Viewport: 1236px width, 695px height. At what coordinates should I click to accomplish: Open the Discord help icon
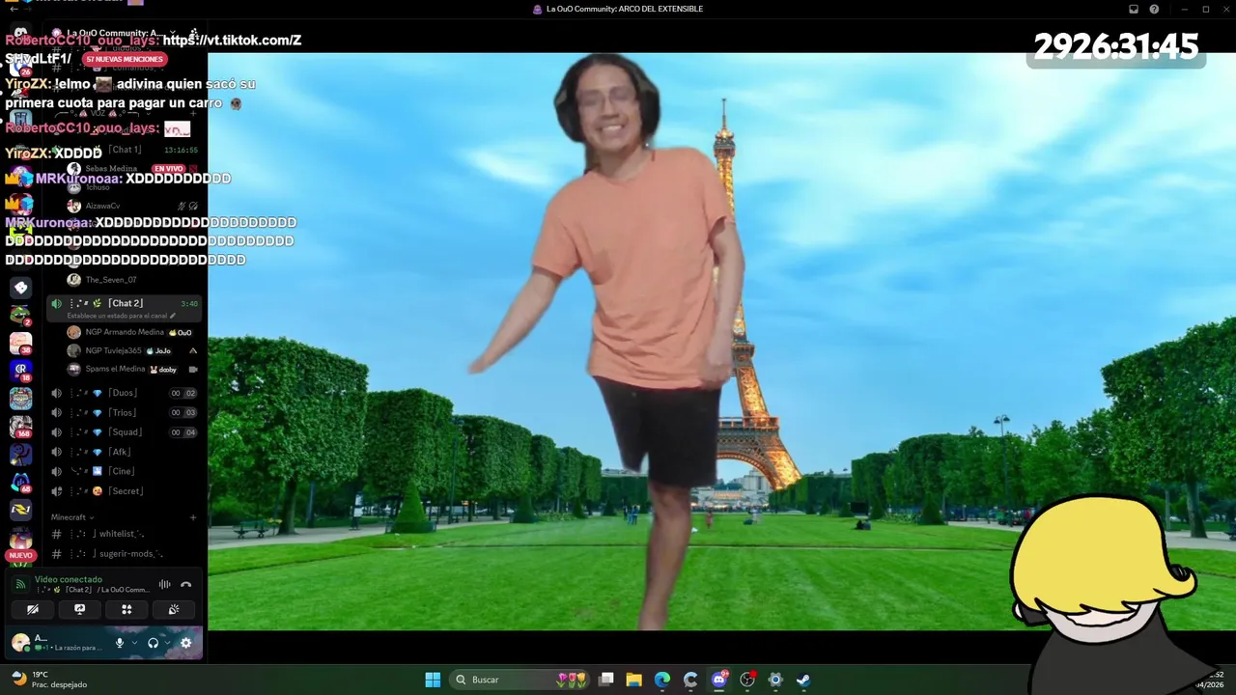pyautogui.click(x=1154, y=10)
